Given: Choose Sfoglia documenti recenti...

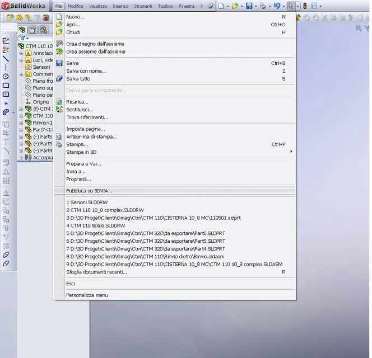Looking at the screenshot, I should (175, 272).
